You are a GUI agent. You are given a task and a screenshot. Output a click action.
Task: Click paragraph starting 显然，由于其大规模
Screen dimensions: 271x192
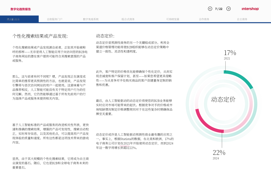pyautogui.click(x=50, y=163)
